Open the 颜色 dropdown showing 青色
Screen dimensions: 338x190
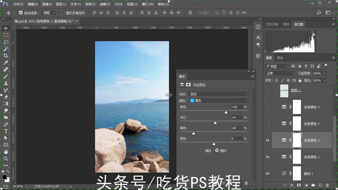(219, 100)
